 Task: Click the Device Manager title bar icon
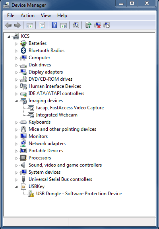click(x=6, y=5)
